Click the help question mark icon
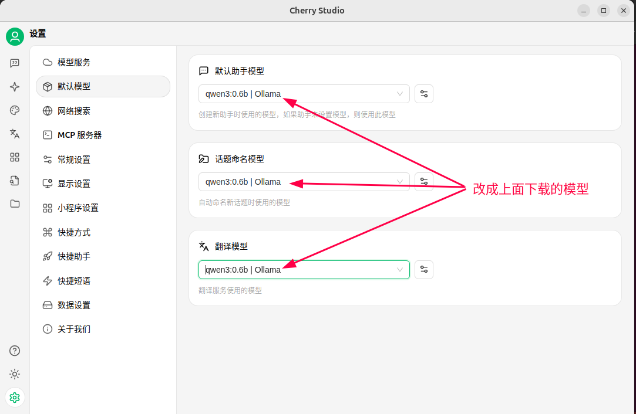This screenshot has height=414, width=636. coord(15,351)
